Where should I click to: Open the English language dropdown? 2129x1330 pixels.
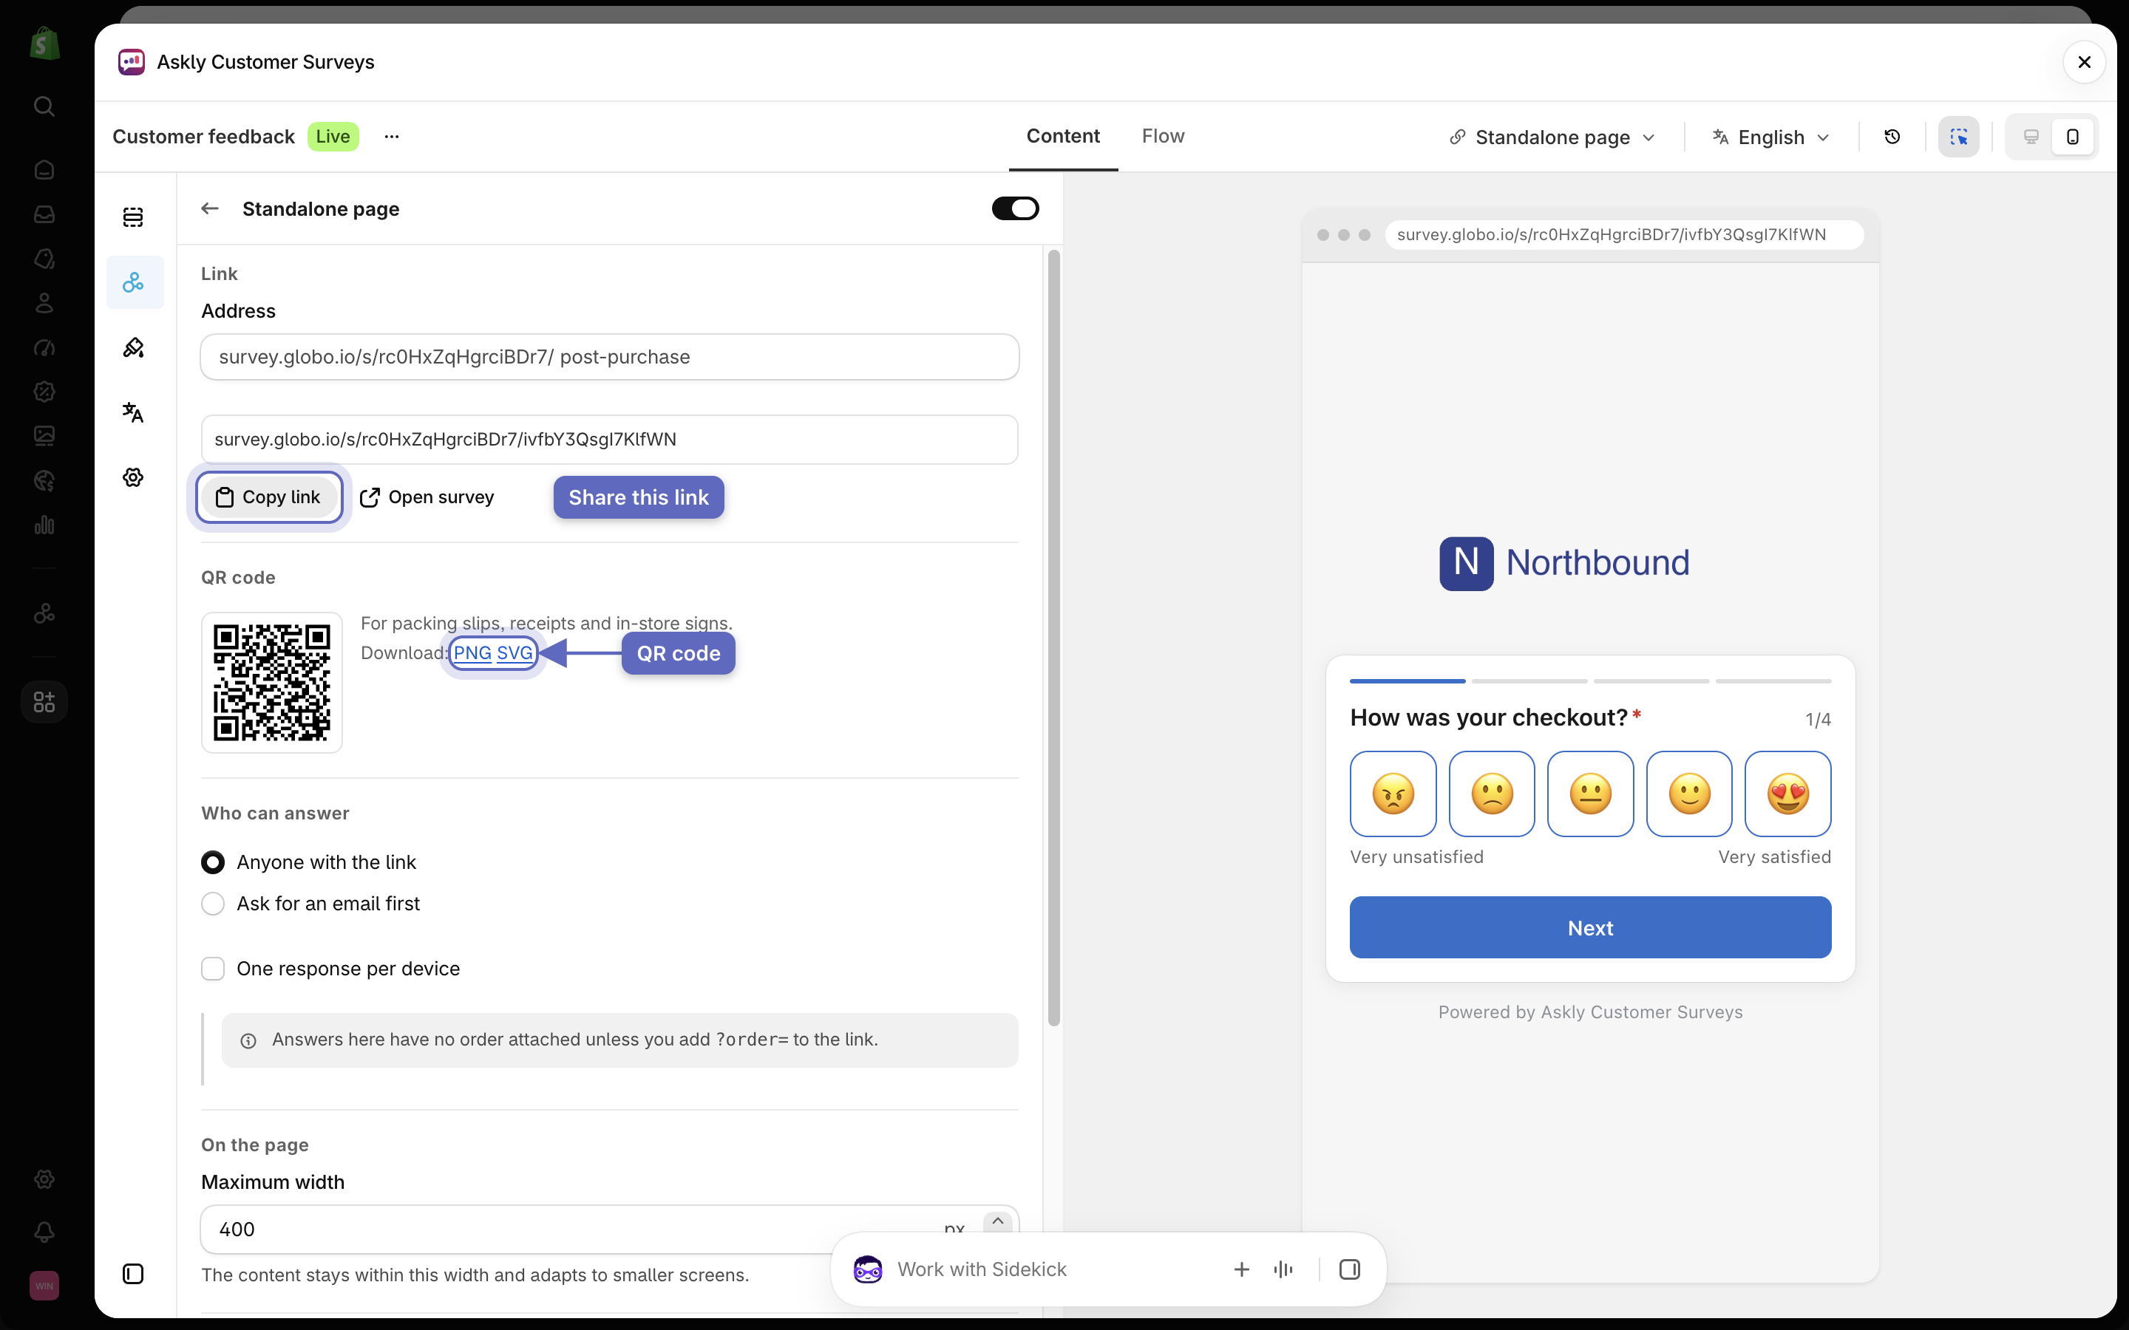coord(1771,137)
